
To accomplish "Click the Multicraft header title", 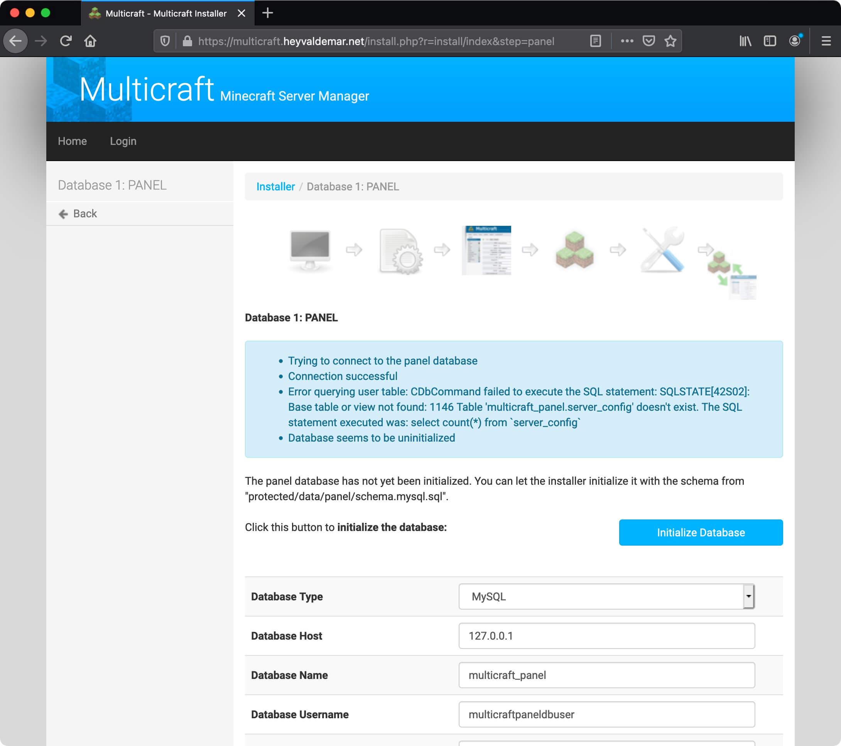I will click(147, 89).
